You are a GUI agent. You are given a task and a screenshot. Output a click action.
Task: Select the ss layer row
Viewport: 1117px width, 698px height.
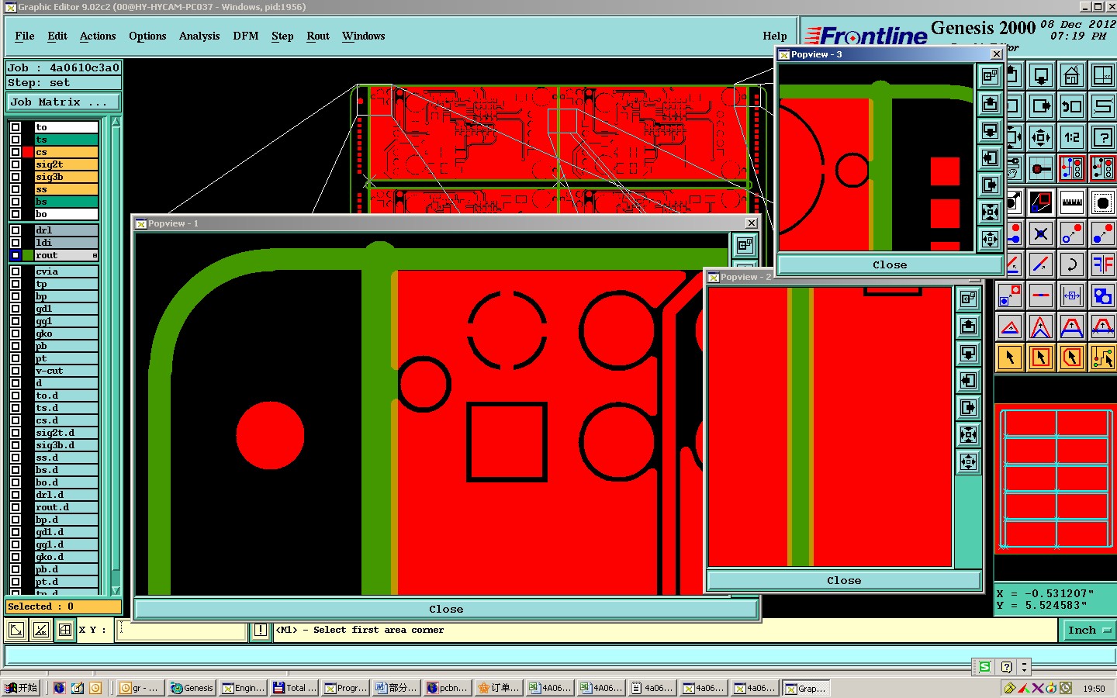coord(66,189)
